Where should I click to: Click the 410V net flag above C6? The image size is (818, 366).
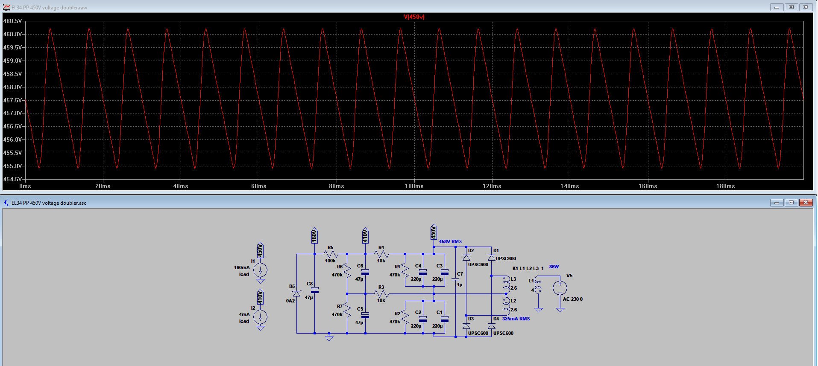pyautogui.click(x=365, y=235)
